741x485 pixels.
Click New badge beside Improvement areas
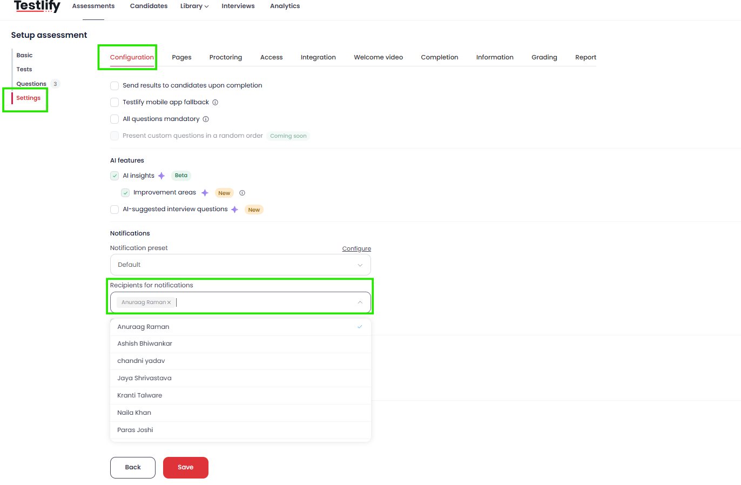[x=224, y=193]
